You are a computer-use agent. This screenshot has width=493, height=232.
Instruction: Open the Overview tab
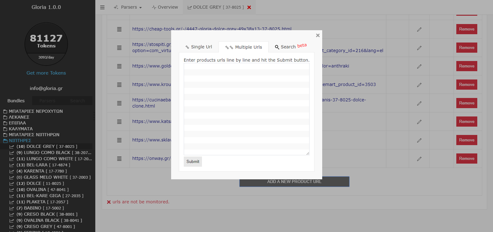tap(165, 7)
